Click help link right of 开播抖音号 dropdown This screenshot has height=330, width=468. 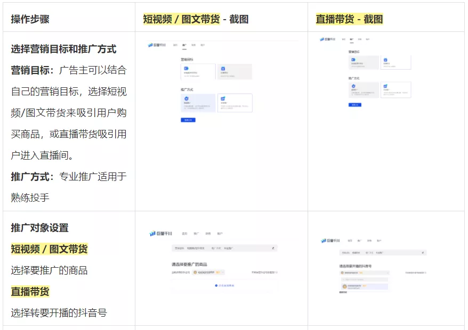point(415,273)
